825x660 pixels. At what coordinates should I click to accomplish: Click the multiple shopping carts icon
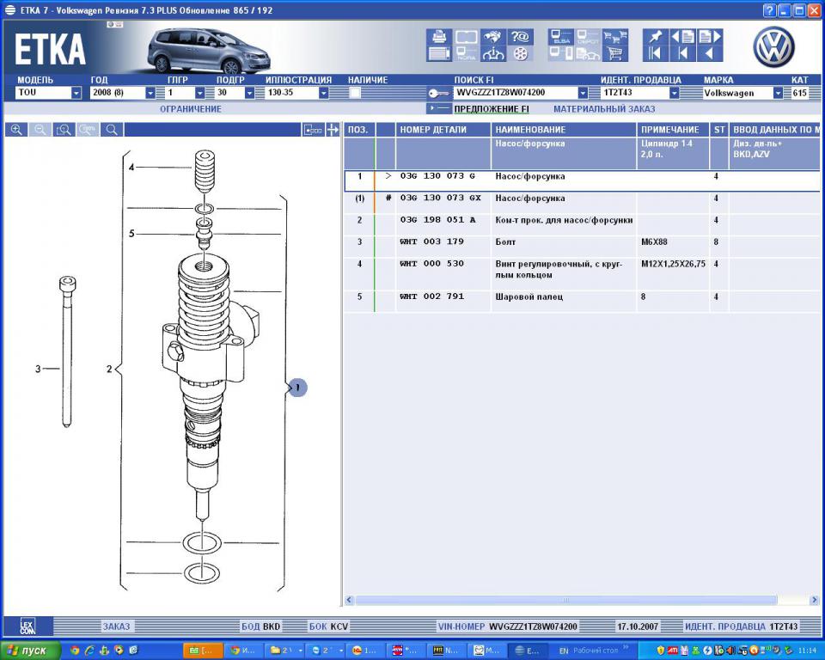click(x=615, y=37)
